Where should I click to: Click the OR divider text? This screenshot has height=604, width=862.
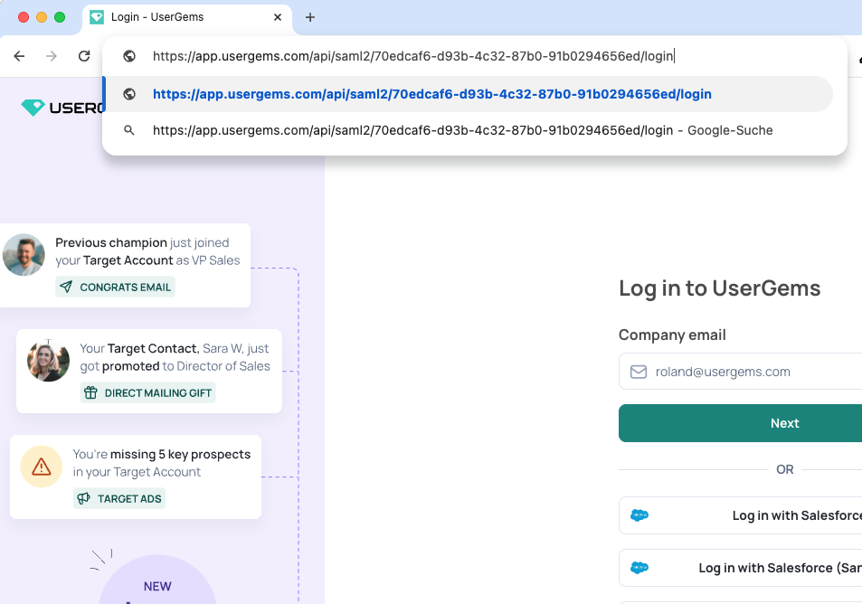784,469
